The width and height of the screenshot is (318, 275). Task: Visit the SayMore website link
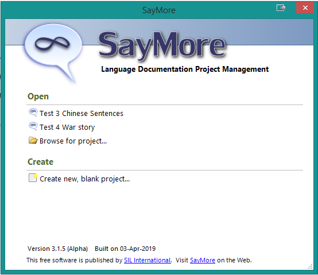pos(203,260)
